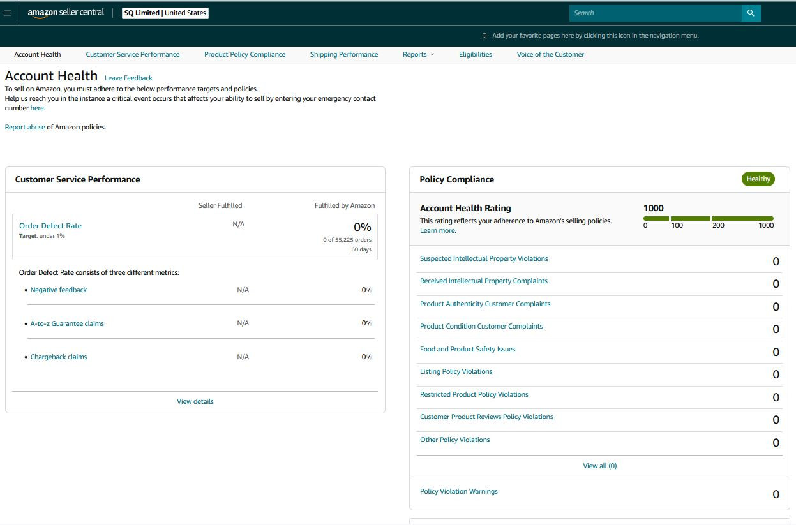The width and height of the screenshot is (796, 525).
Task: Switch to Customer Service Performance tab
Action: 133,54
